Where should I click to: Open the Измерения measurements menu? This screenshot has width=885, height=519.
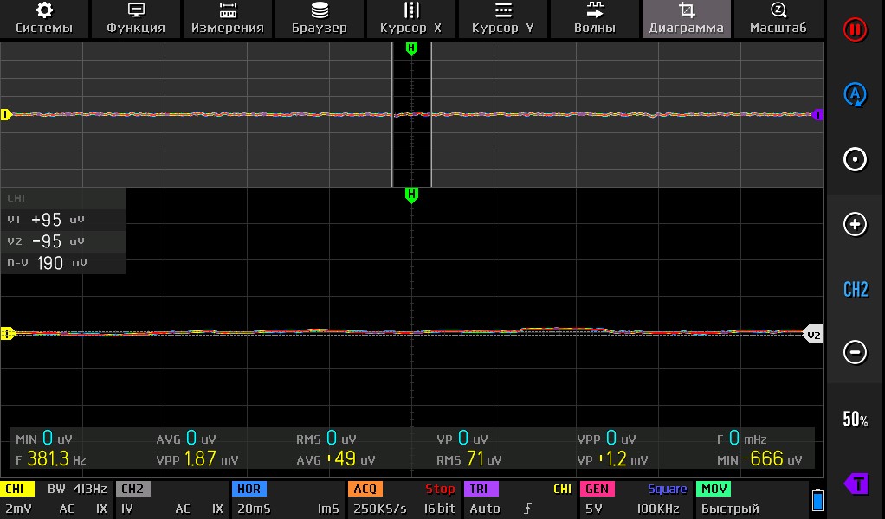click(228, 18)
